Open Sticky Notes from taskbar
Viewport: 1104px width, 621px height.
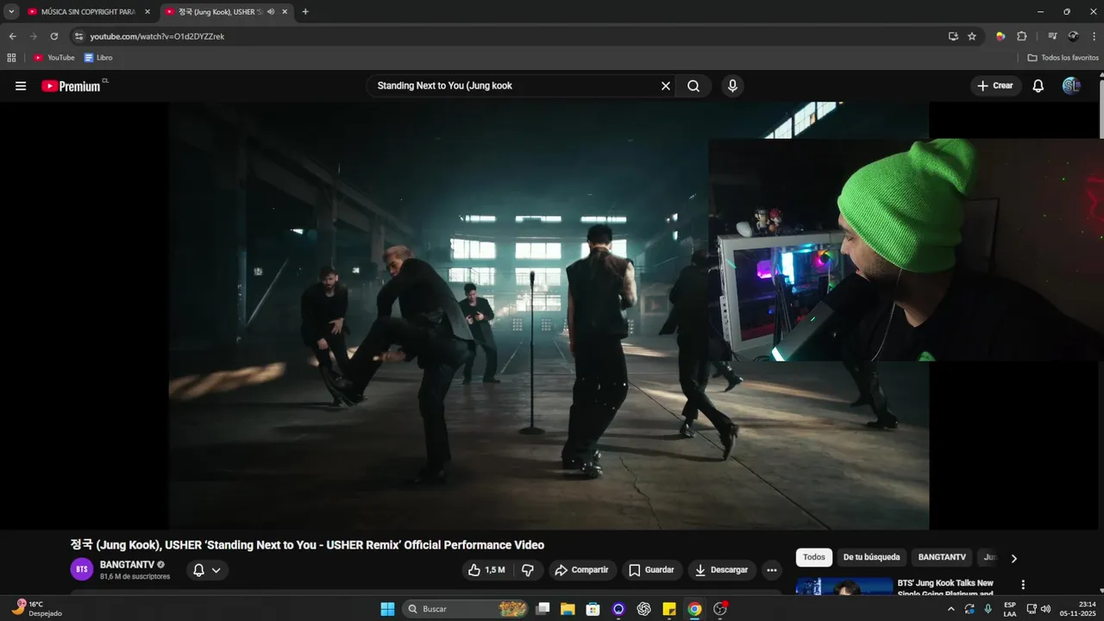pyautogui.click(x=669, y=609)
